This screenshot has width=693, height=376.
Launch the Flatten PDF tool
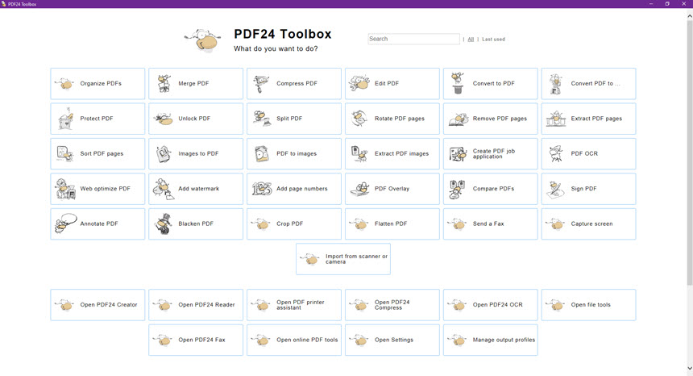[x=392, y=224]
